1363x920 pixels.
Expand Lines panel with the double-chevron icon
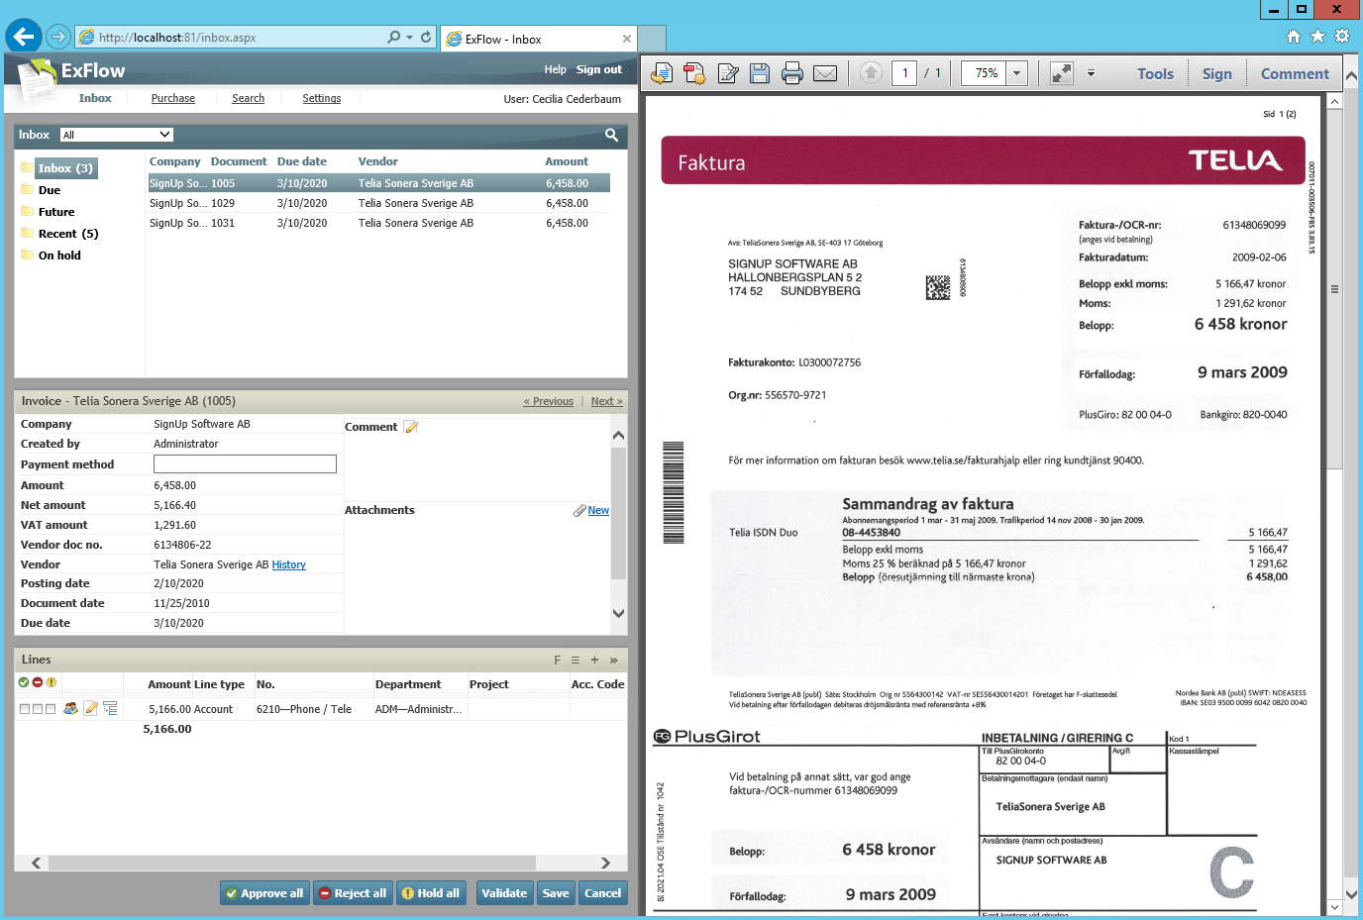pyautogui.click(x=613, y=660)
